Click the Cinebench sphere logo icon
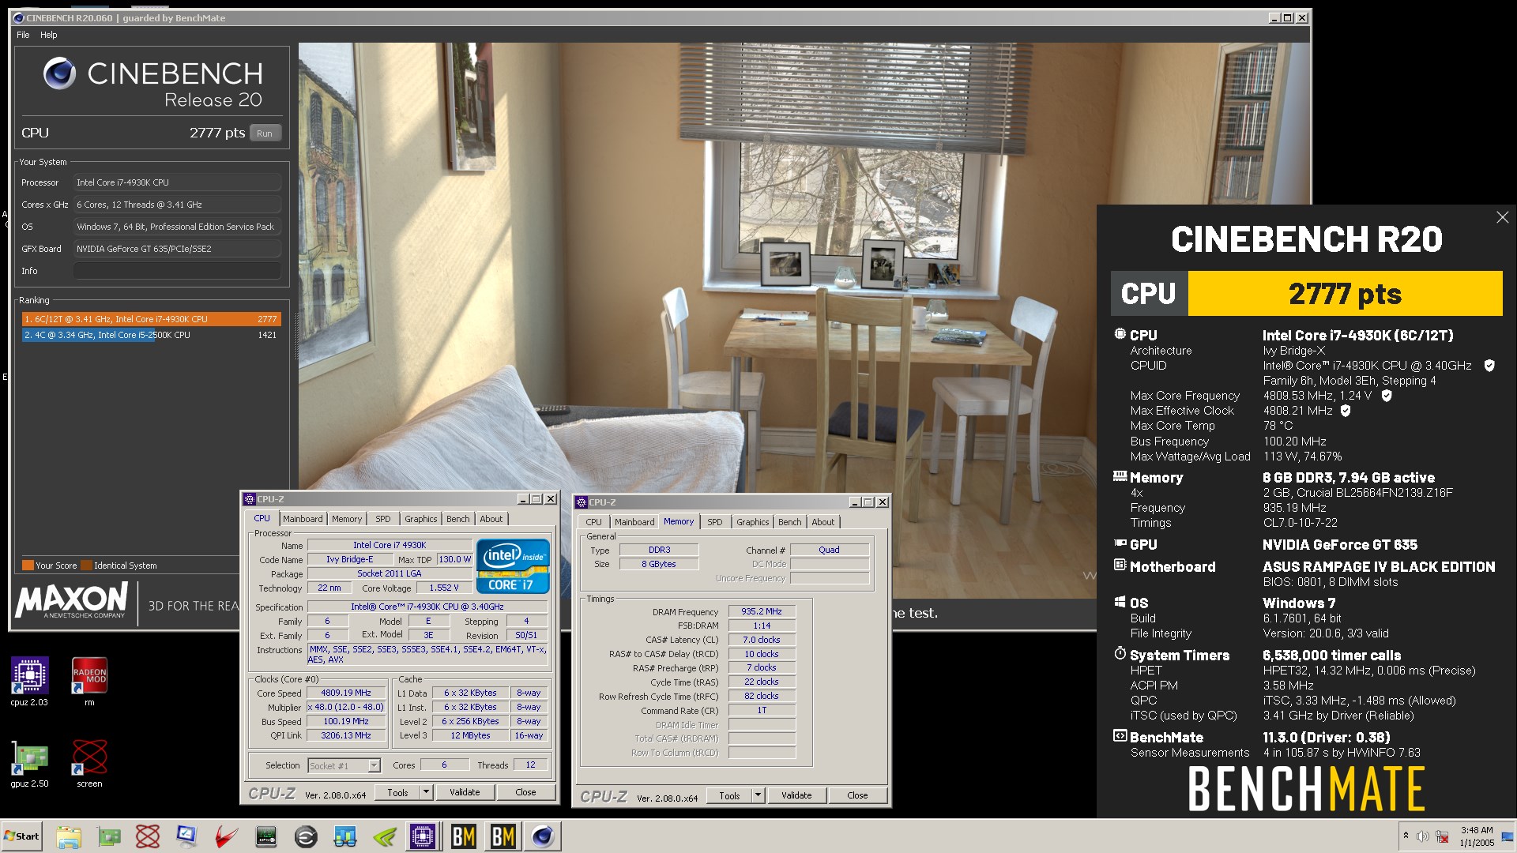 click(x=59, y=73)
